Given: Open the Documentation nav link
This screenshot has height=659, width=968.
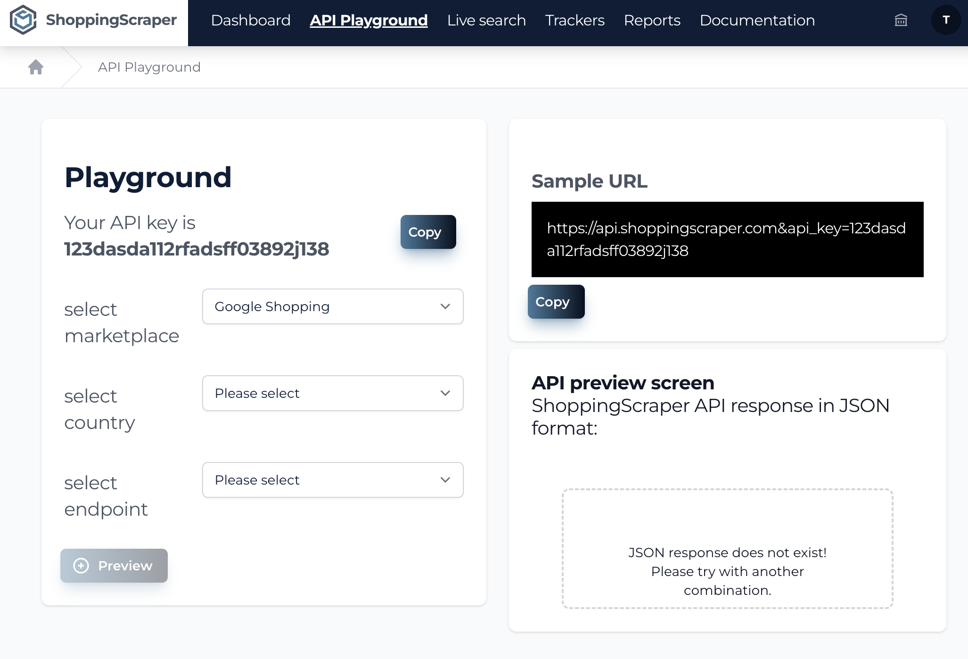Looking at the screenshot, I should click(757, 20).
